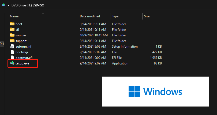
Task: Click the DVD Drive (H:) ESD-ISO breadcrumb
Action: (x=28, y=5)
